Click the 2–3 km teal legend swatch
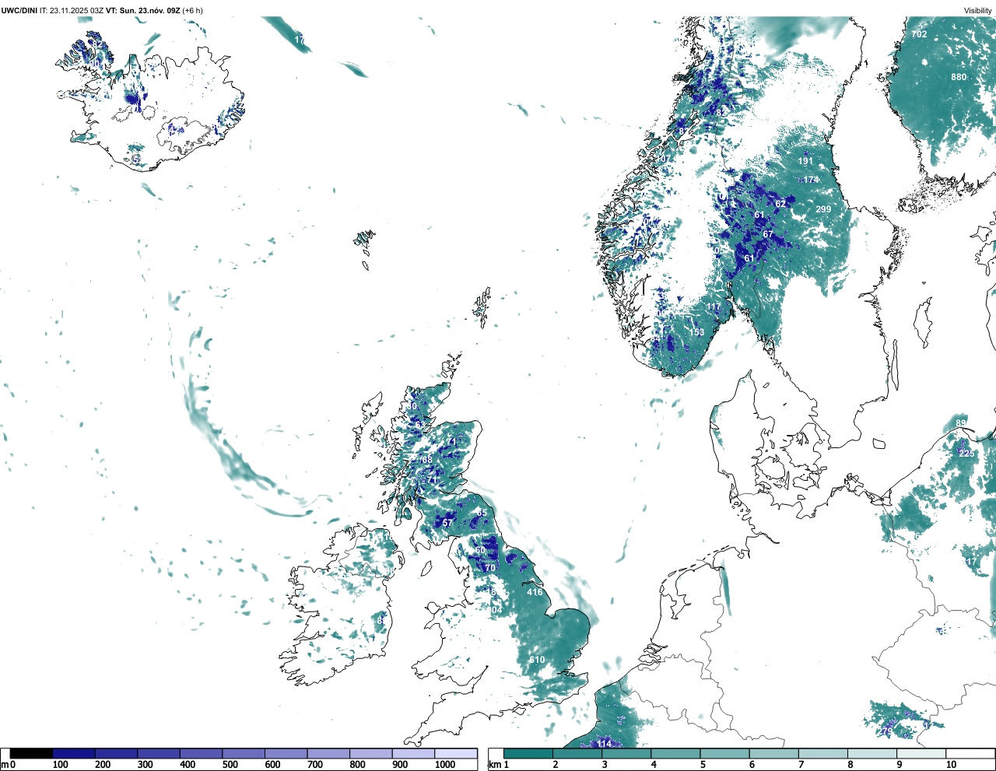 click(x=577, y=753)
